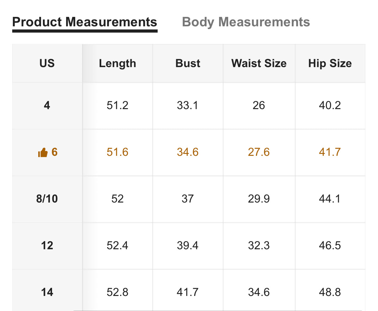
Task: Click the horizontal scrollbar below the table
Action: point(218,310)
